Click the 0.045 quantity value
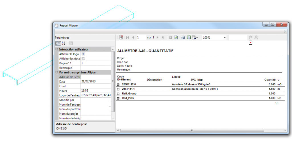Viewport: 292px width, 148px height. [272, 84]
